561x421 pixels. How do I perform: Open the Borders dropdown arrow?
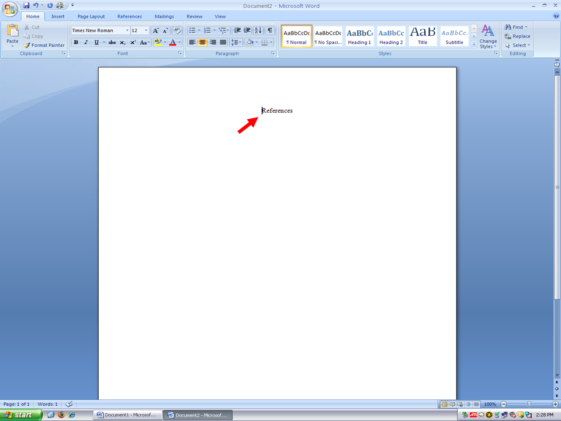coord(271,42)
